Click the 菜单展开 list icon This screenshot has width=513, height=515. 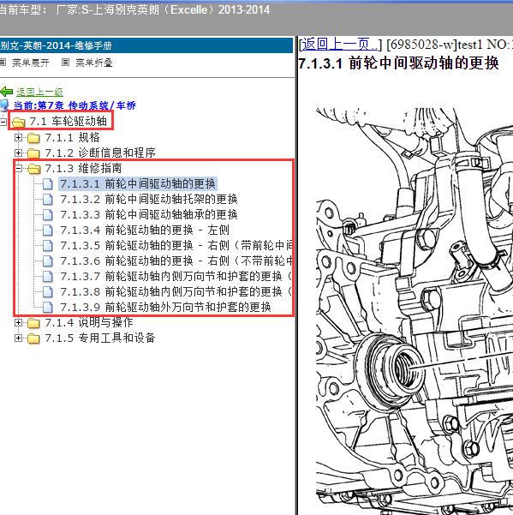click(x=3, y=62)
